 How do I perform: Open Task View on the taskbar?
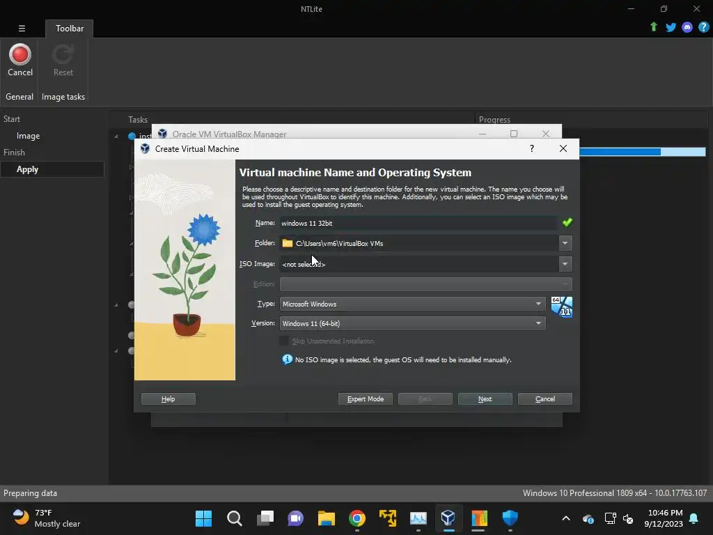pos(265,518)
